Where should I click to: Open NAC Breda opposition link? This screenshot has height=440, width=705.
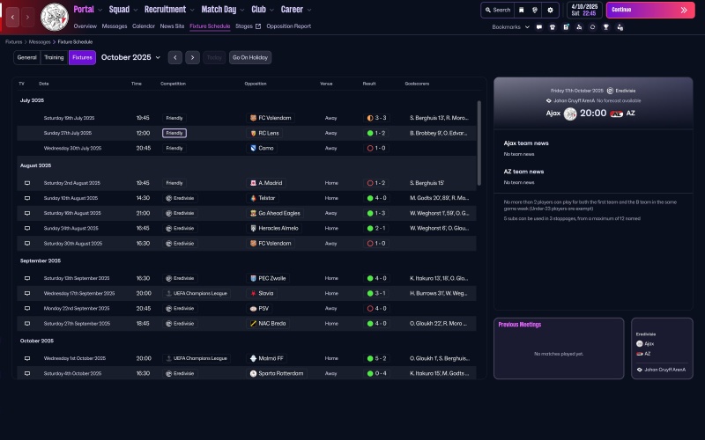point(268,323)
